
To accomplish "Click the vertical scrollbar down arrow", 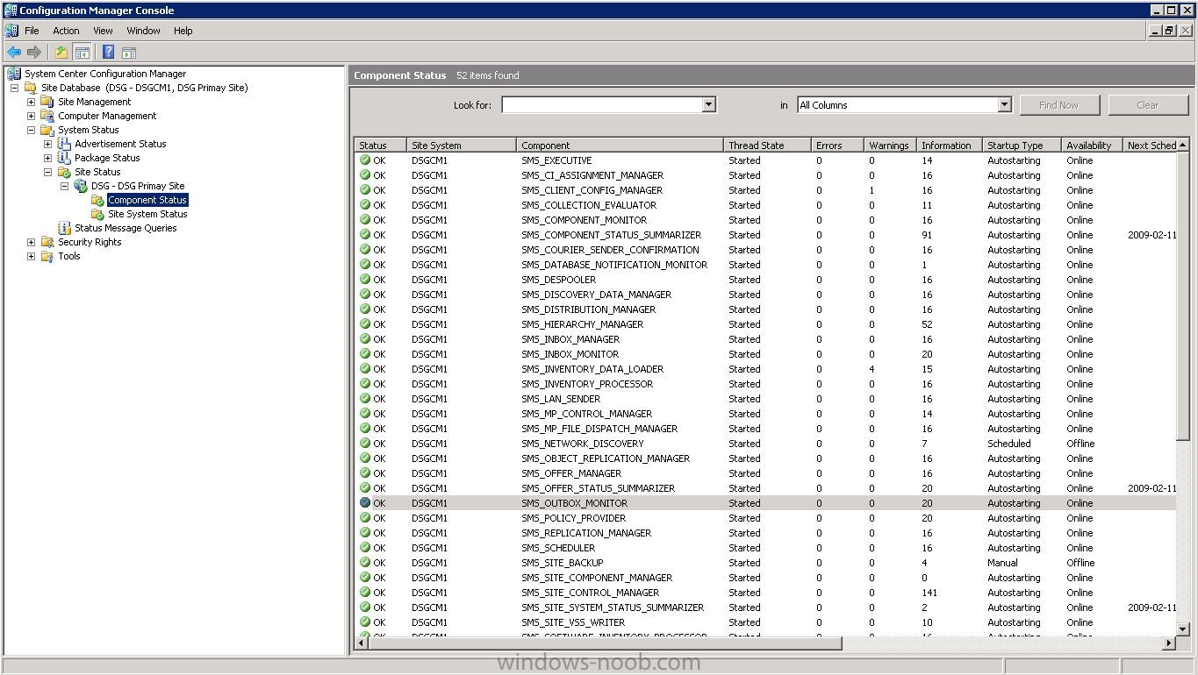I will coord(1182,629).
